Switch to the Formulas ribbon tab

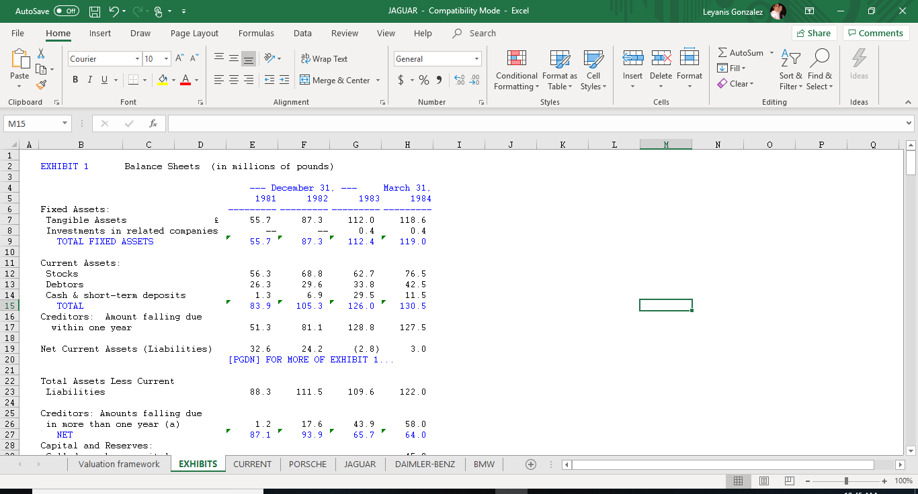pyautogui.click(x=256, y=33)
